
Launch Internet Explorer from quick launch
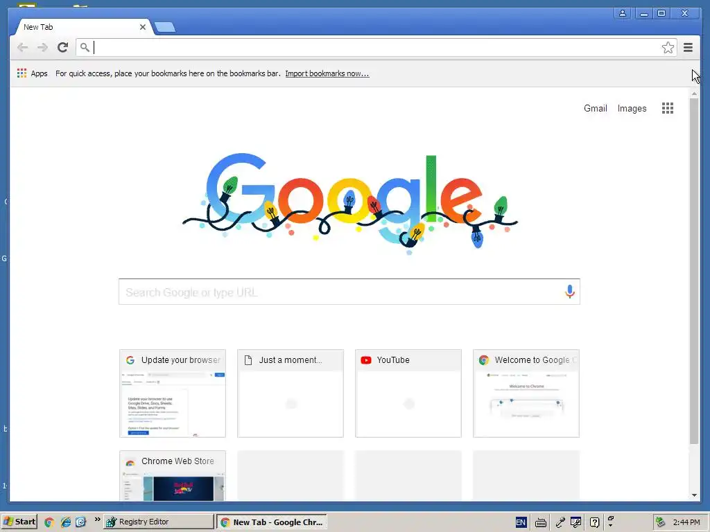65,522
